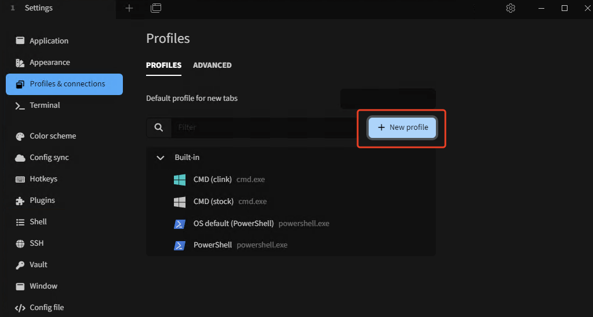593x317 pixels.
Task: Open the Color scheme section
Action: 64,136
